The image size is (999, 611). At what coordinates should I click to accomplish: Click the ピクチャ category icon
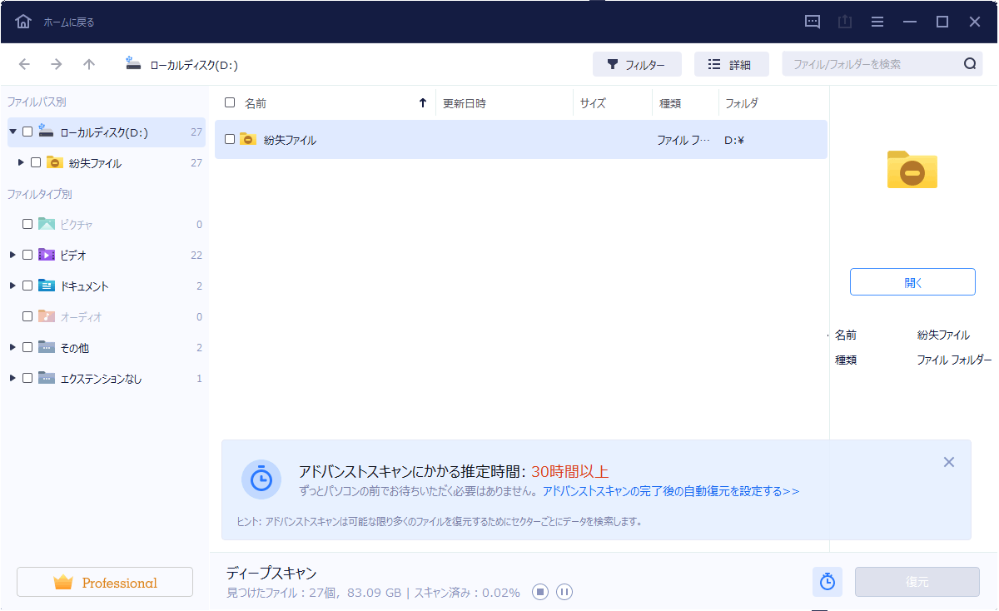click(47, 224)
